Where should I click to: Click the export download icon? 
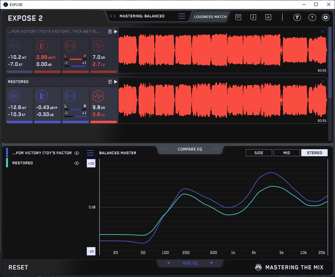253,17
